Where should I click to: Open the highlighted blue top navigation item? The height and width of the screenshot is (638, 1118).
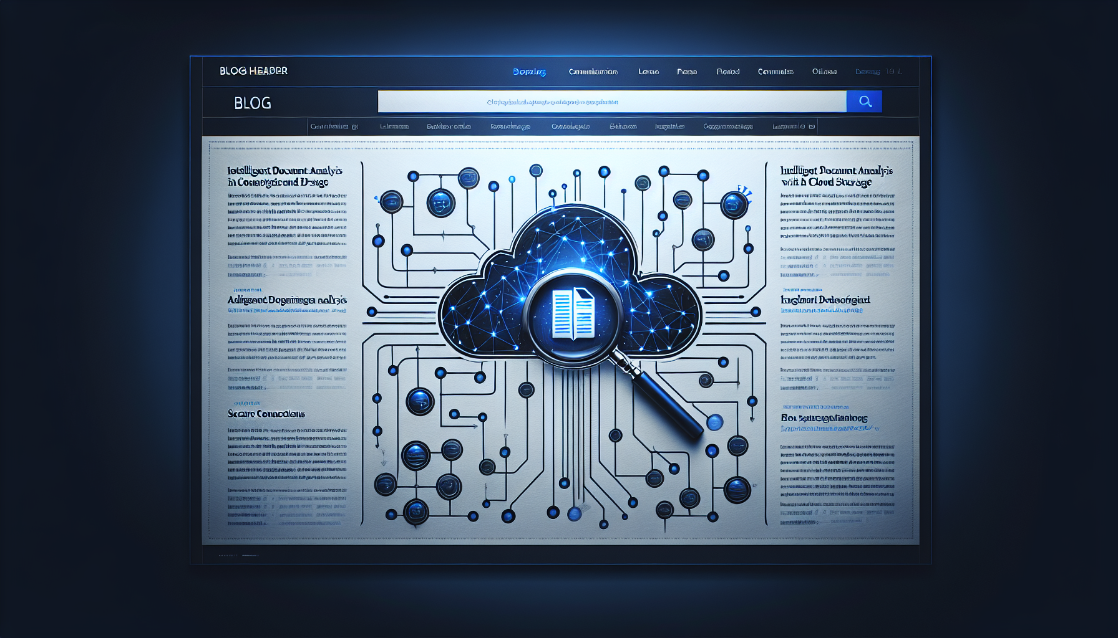529,72
